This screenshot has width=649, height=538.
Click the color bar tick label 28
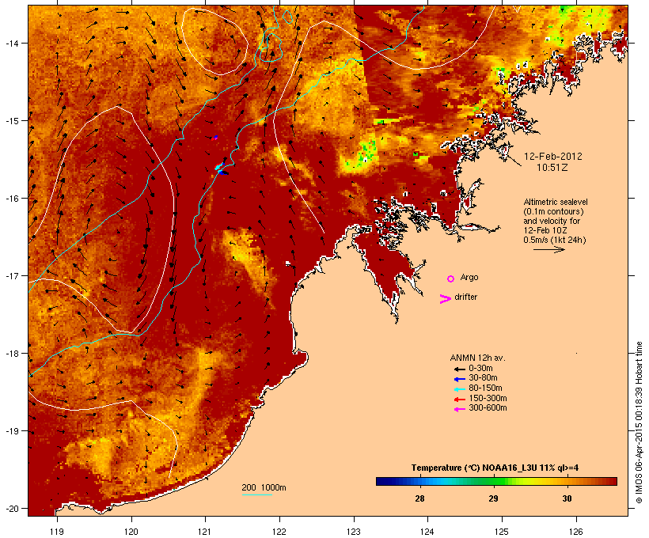pos(419,498)
